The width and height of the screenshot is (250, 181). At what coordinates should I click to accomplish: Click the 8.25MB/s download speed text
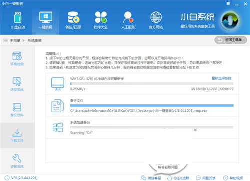click(x=78, y=89)
